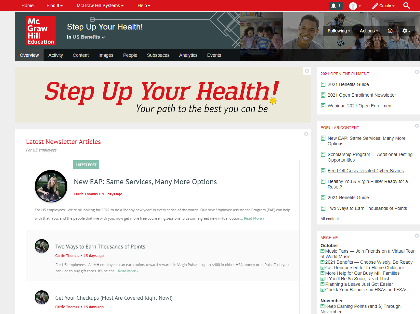The width and height of the screenshot is (420, 314).
Task: Open 'Two Ways to Earn Thousands of Points' article title
Action: (100, 247)
